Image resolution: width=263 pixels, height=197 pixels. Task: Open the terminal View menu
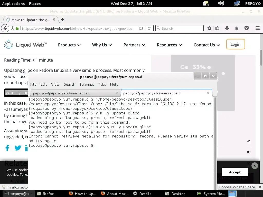click(x=55, y=84)
